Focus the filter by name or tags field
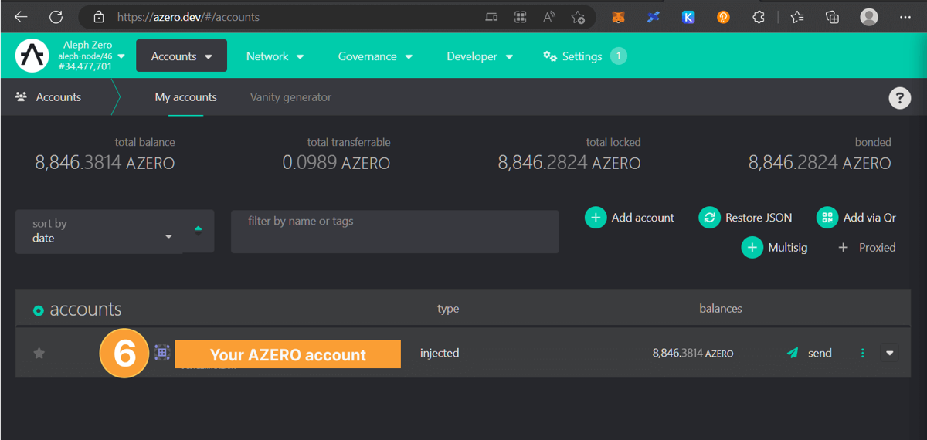 click(x=395, y=232)
